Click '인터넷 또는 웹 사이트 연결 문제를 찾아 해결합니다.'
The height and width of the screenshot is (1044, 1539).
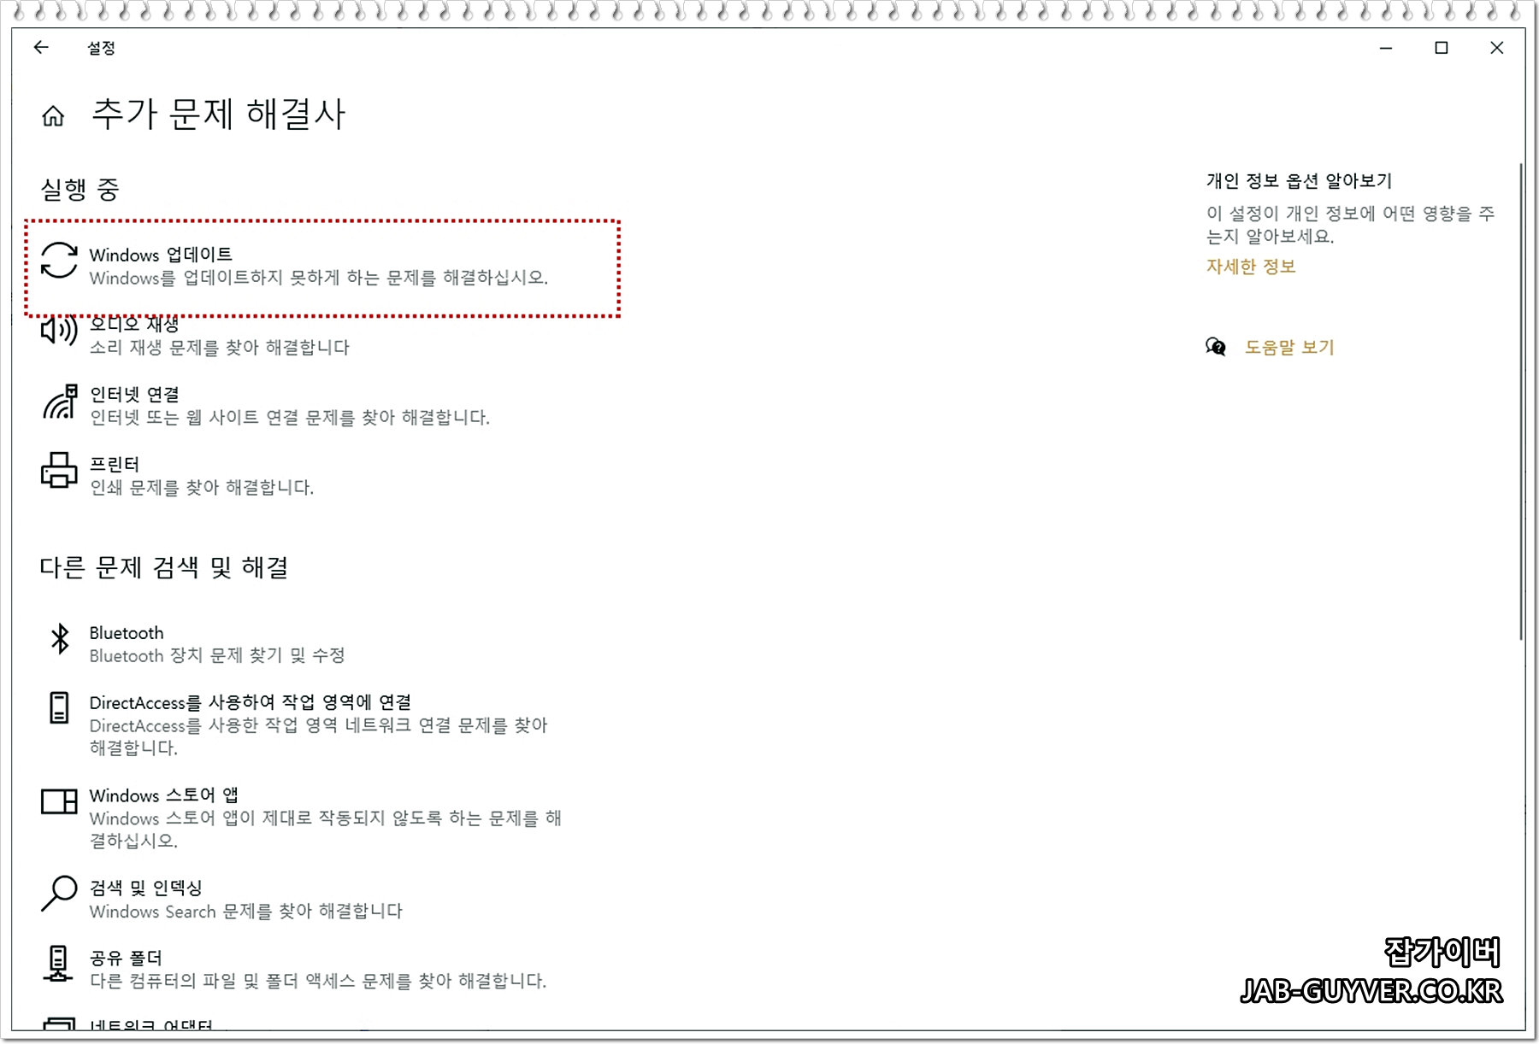coord(290,418)
